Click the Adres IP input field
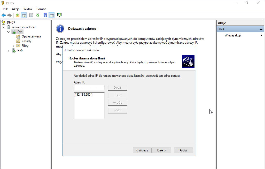This screenshot has width=265, height=169. 89,88
